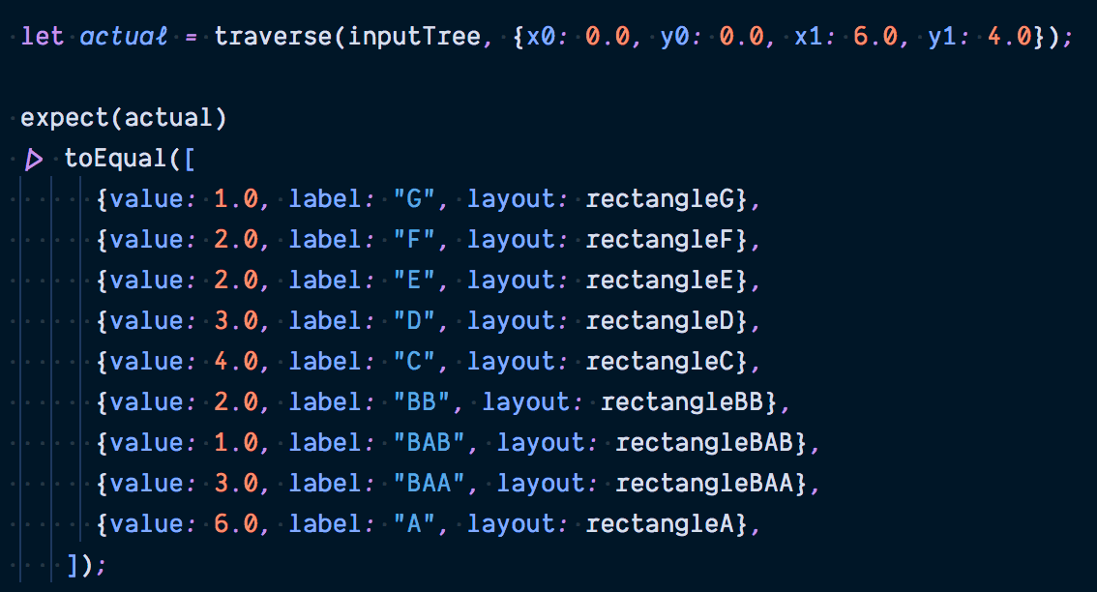This screenshot has width=1097, height=592.
Task: Click the label string "BB"
Action: (422, 401)
